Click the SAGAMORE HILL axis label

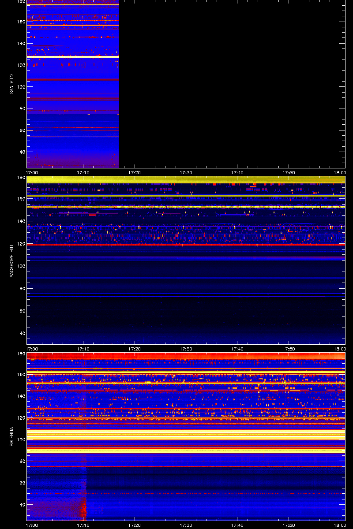11,260
